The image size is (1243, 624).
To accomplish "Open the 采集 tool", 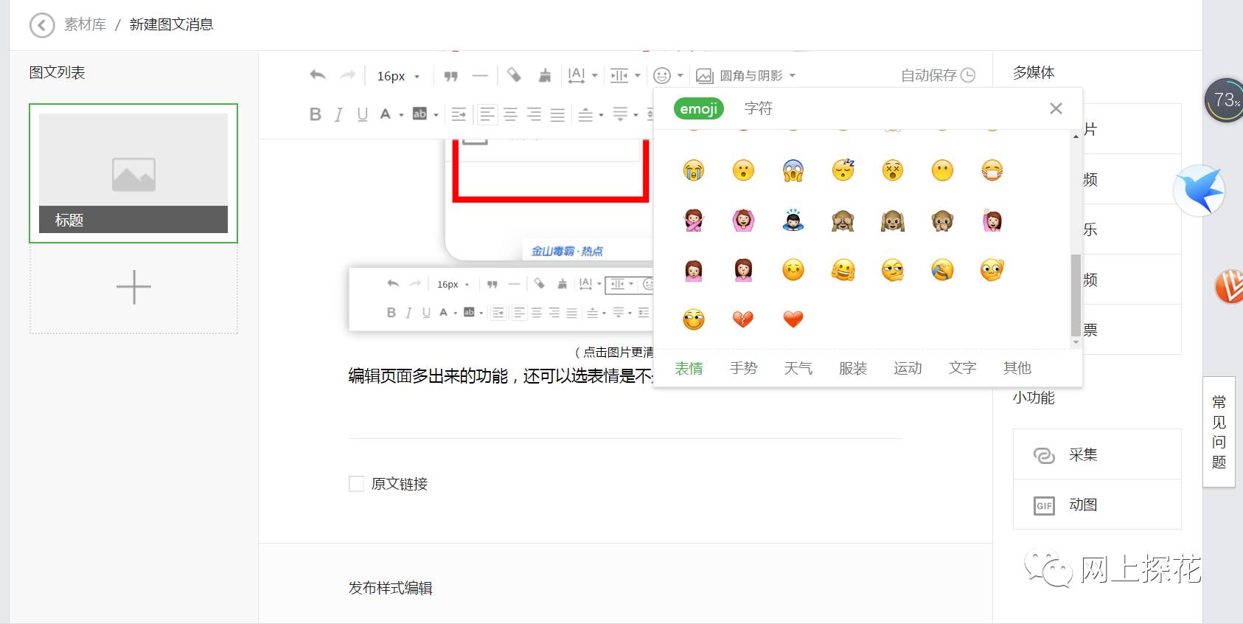I will [x=1097, y=454].
